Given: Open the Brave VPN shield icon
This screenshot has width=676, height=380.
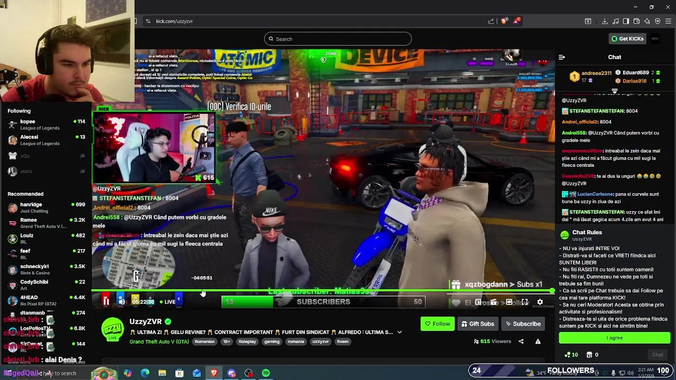Looking at the screenshot, I should pyautogui.click(x=658, y=21).
